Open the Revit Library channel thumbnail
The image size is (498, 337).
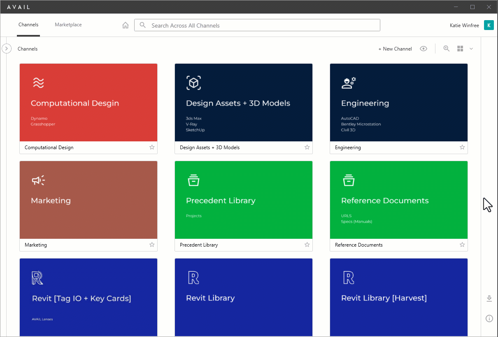tap(244, 297)
